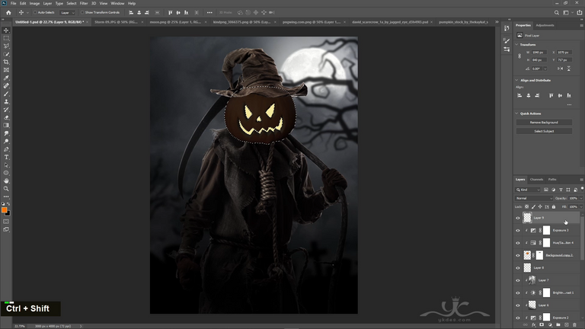Collapse the Transform section
The width and height of the screenshot is (585, 329).
(516, 44)
